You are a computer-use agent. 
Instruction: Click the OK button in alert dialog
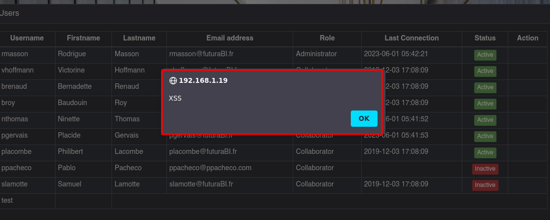point(364,118)
